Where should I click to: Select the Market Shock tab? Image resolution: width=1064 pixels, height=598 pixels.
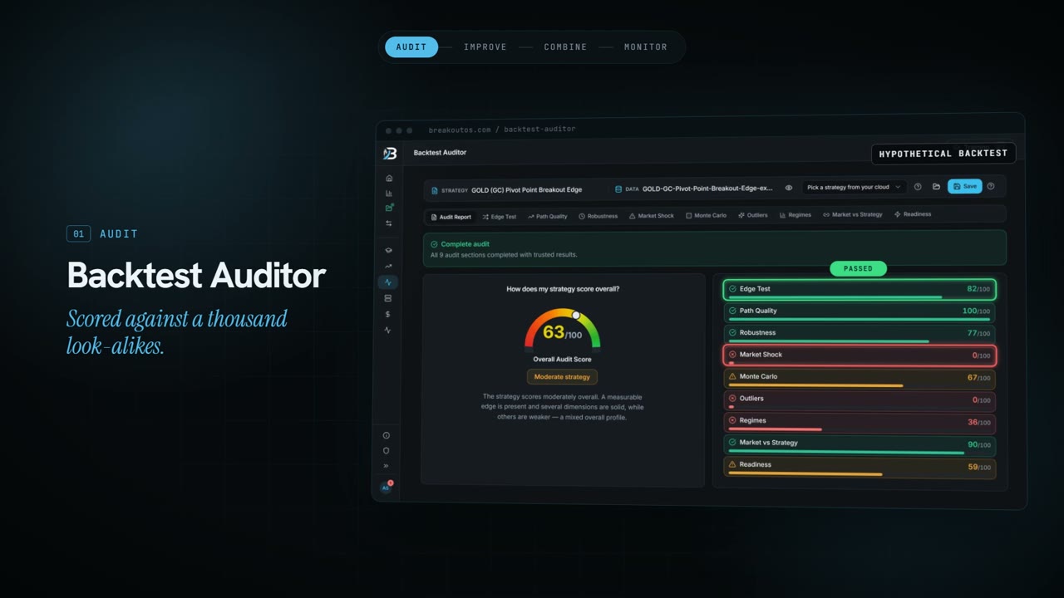click(651, 216)
